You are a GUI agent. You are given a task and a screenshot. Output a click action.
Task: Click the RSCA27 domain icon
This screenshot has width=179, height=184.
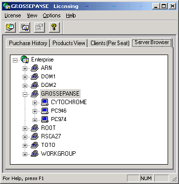coord(35,136)
